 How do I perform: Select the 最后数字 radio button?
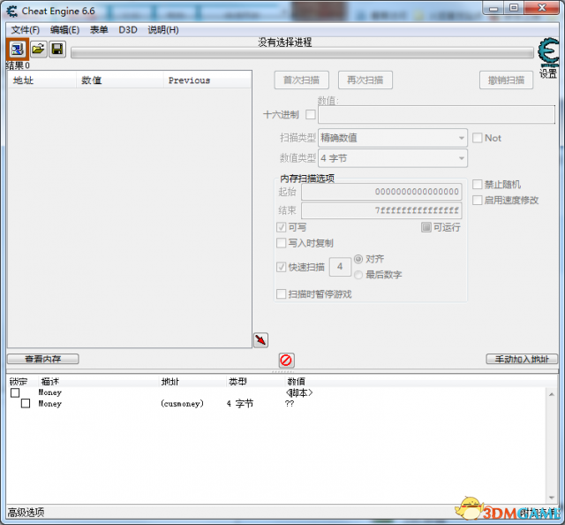(358, 275)
